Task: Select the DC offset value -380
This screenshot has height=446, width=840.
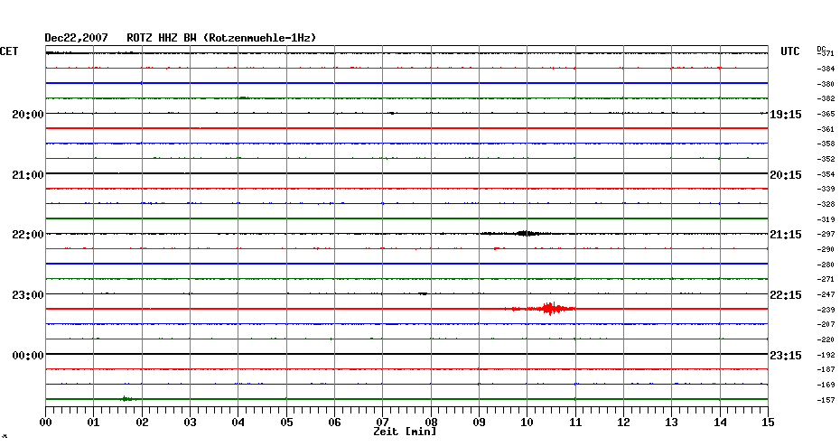Action: pos(826,84)
